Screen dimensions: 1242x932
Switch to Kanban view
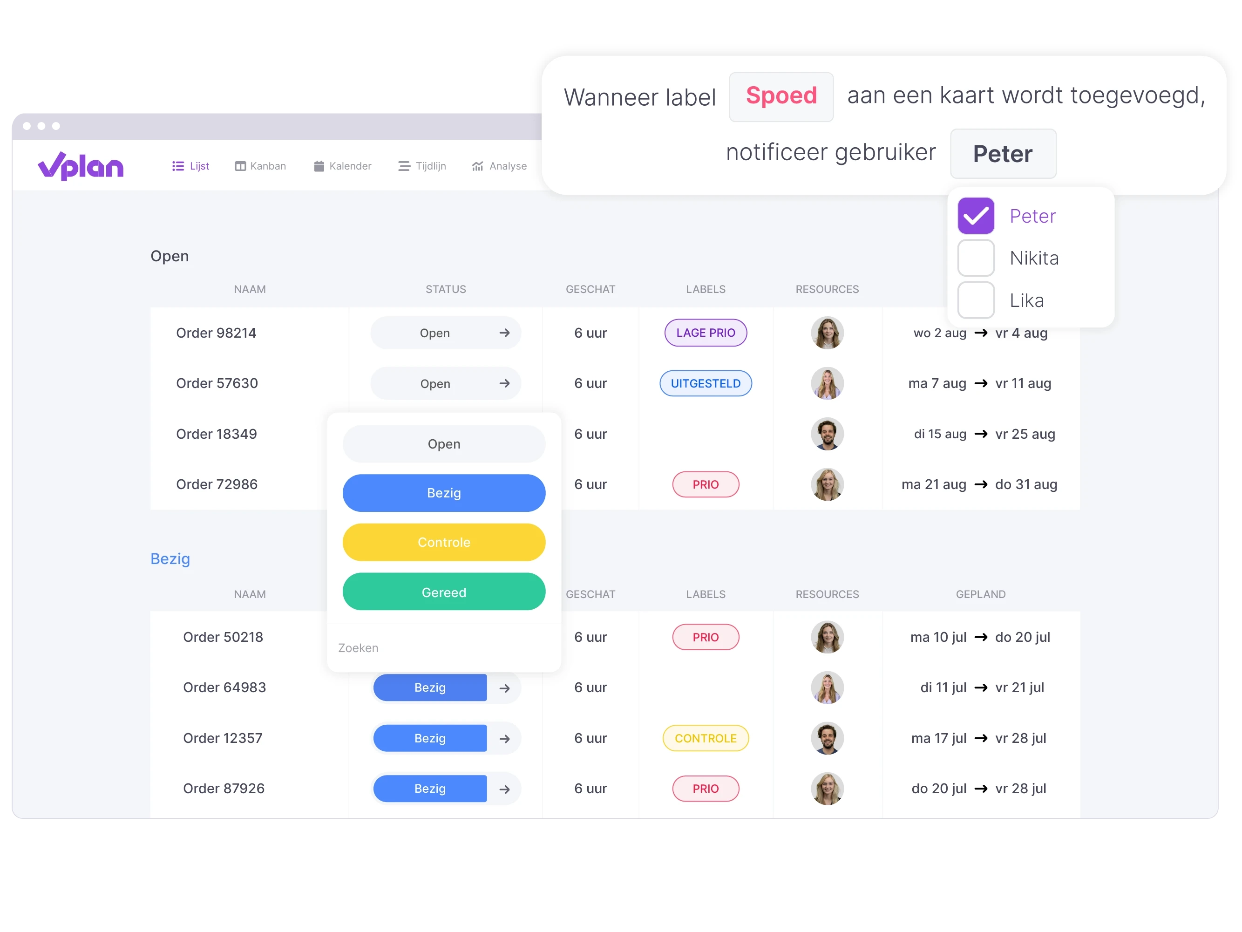259,165
